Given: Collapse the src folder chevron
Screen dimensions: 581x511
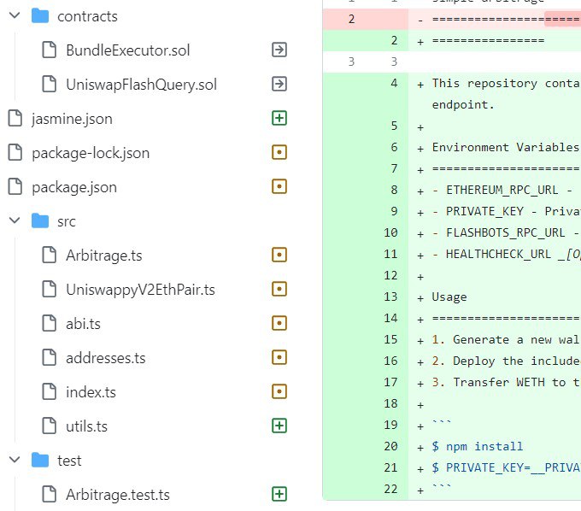Looking at the screenshot, I should click(x=15, y=220).
